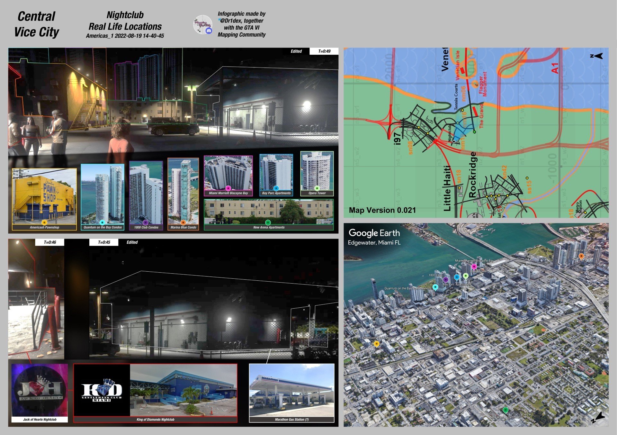Click the GTA VI Mapping Community round logo

pyautogui.click(x=202, y=24)
